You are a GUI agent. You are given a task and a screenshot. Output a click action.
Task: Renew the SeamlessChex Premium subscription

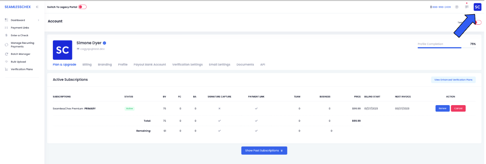442,109
